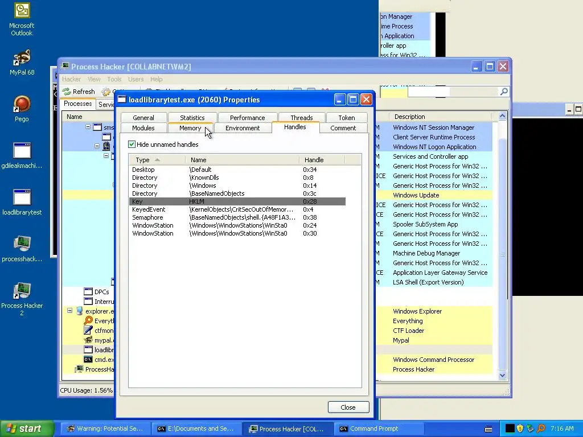This screenshot has width=583, height=437.
Task: Click the Refresh icon in Process Hacker toolbar
Action: coord(67,92)
